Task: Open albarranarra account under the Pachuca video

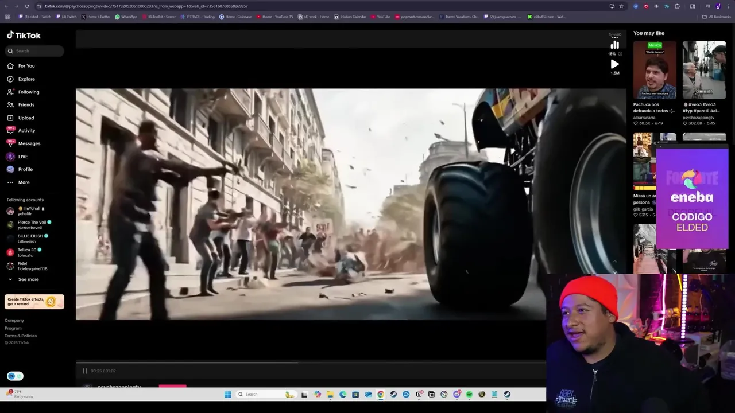Action: [x=644, y=118]
